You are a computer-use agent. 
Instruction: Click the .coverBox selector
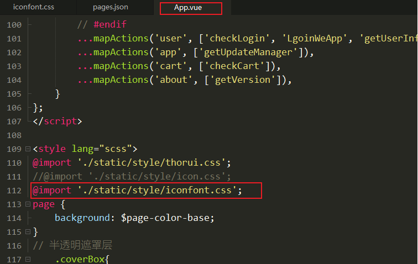point(80,259)
